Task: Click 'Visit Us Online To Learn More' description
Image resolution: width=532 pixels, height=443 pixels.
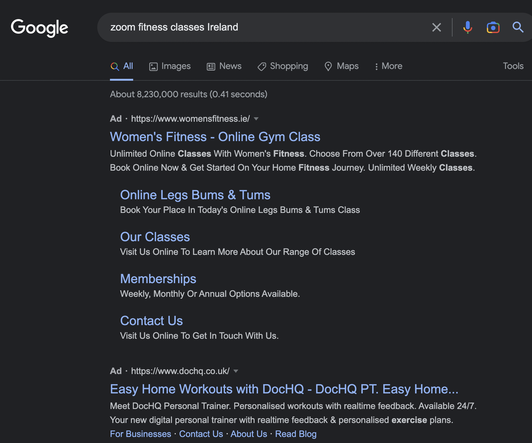Action: [237, 252]
